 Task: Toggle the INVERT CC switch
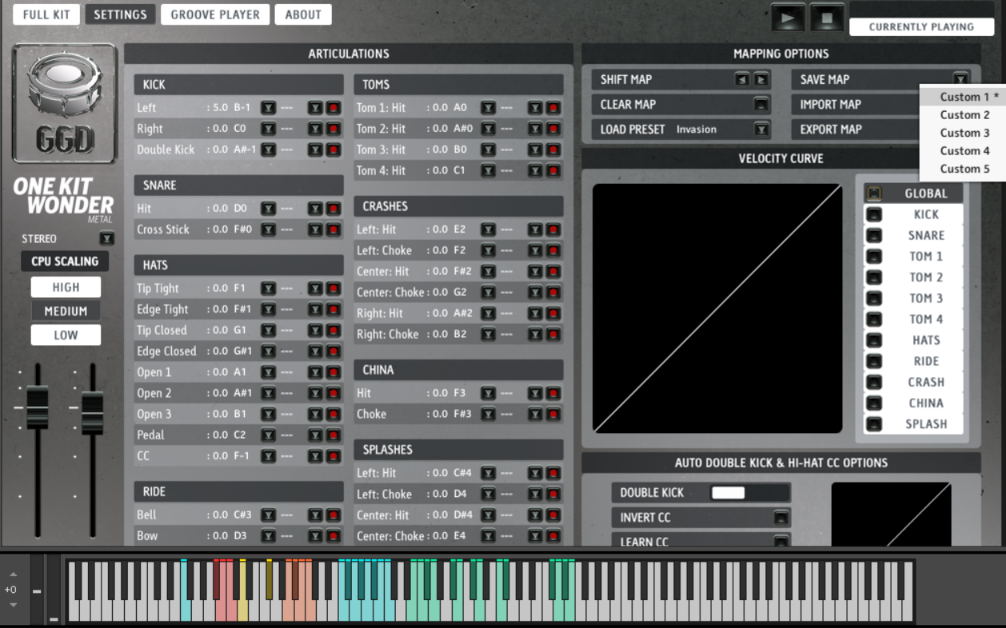781,517
